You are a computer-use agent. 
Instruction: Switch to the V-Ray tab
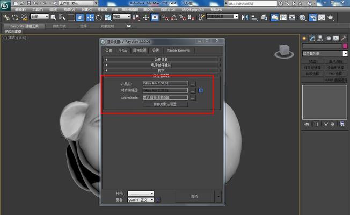(x=123, y=51)
